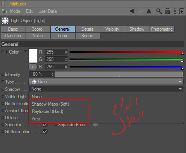Click the lock mode dots icon
The image size is (186, 153).
coord(175,11)
